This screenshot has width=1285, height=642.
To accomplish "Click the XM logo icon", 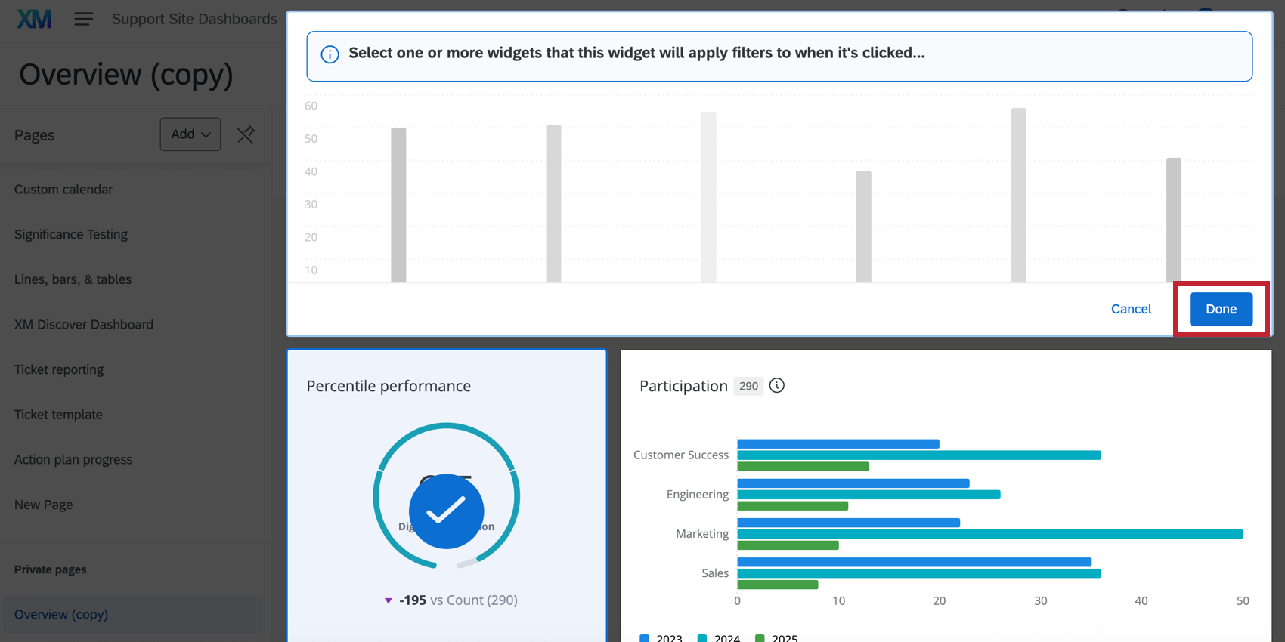I will point(34,19).
